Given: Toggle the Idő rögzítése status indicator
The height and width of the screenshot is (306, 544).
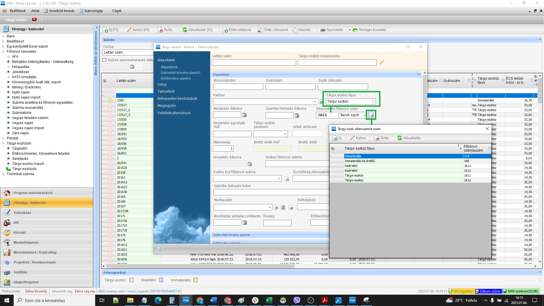Looking at the screenshot, I should point(461,291).
